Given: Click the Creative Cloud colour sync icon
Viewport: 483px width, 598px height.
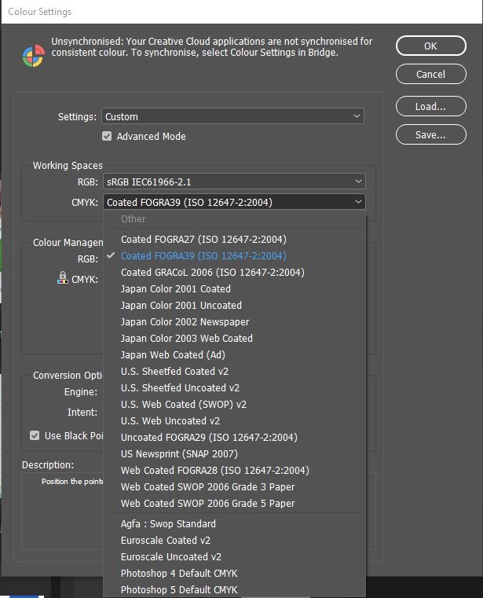Looking at the screenshot, I should tap(33, 55).
